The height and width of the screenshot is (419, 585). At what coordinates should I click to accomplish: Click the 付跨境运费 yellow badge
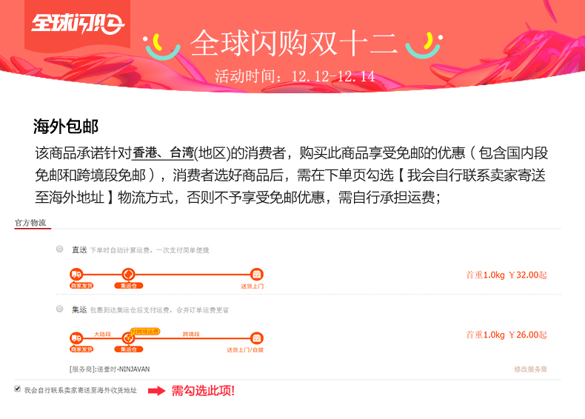pos(145,332)
